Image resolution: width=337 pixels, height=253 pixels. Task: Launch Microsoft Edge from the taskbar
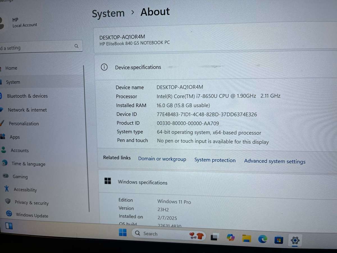click(x=262, y=239)
